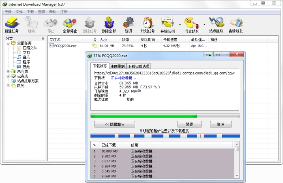Click the green download progress bar
This screenshot has height=183, width=283.
pos(165,116)
